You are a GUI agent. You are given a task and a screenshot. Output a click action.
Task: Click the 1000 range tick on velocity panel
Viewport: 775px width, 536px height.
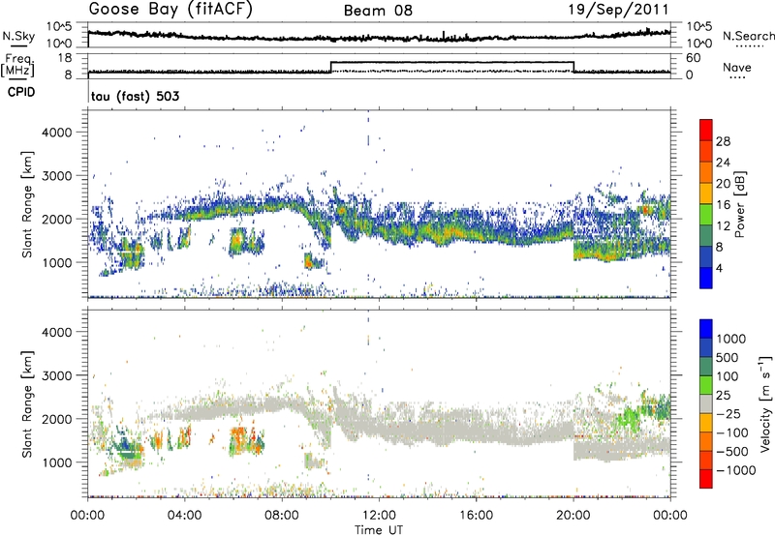(x=56, y=462)
